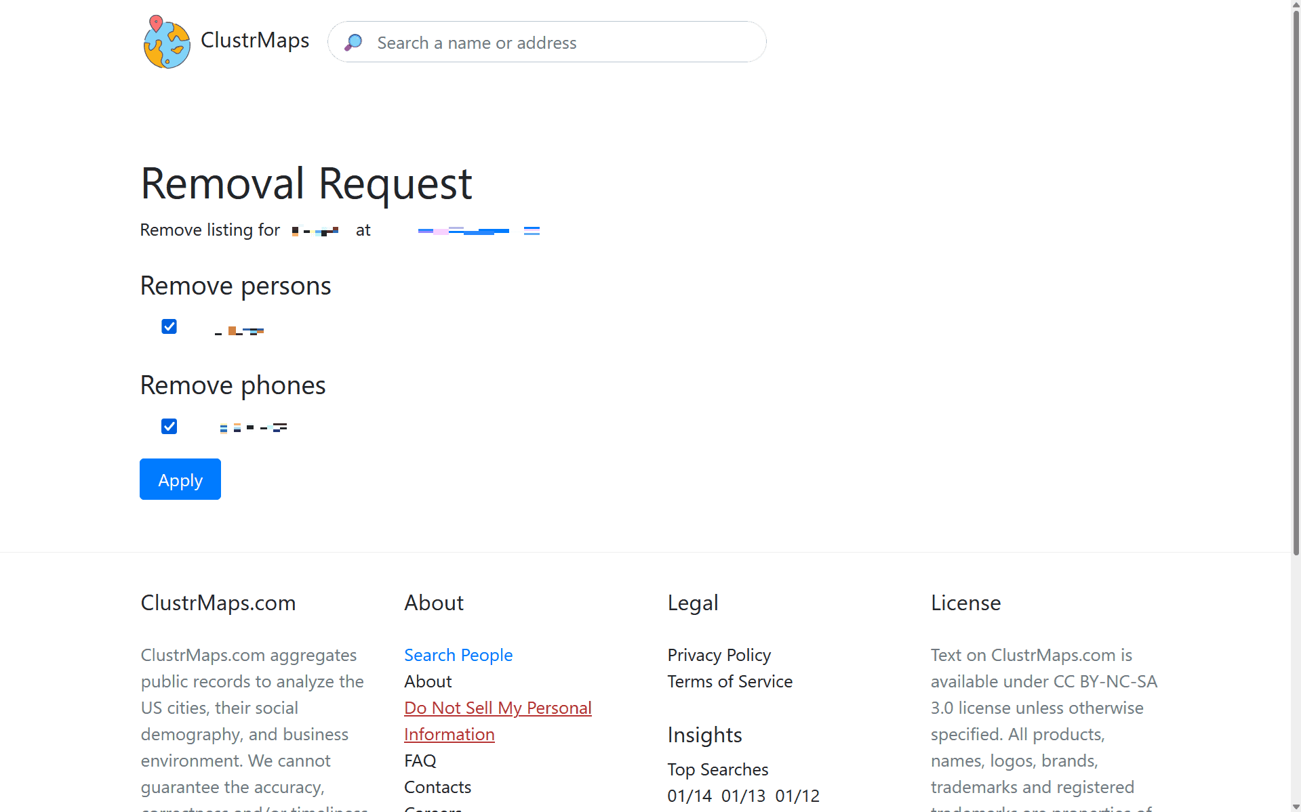The width and height of the screenshot is (1301, 812).
Task: Open the 01/12 top searches link
Action: click(x=798, y=796)
